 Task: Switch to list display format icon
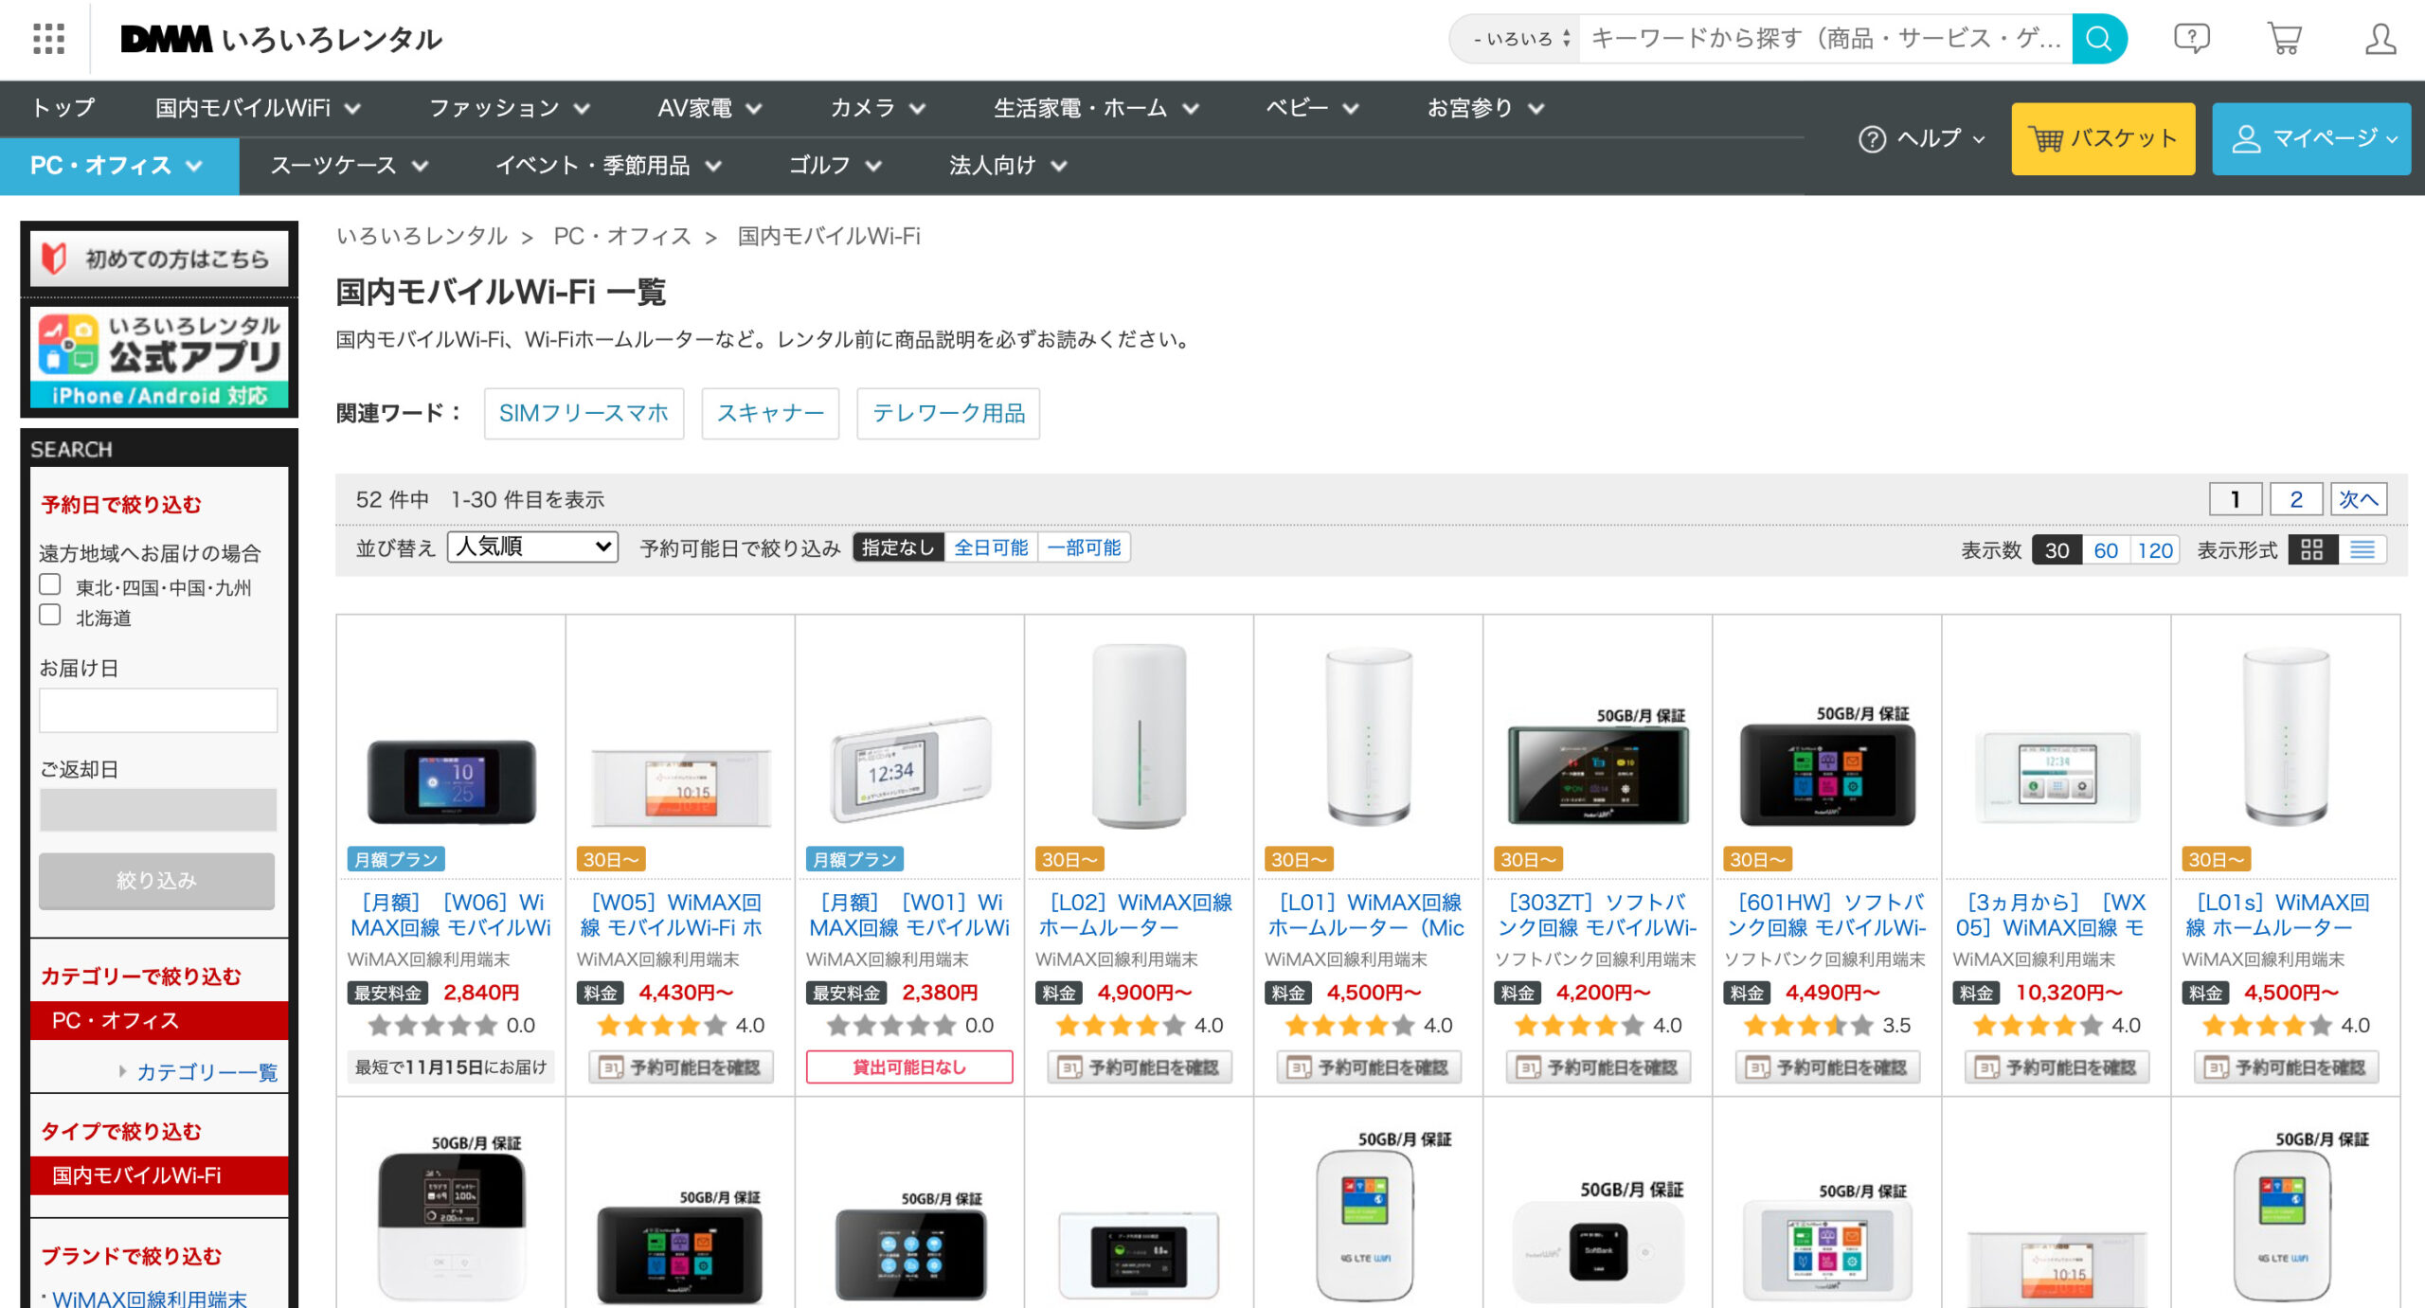2362,550
